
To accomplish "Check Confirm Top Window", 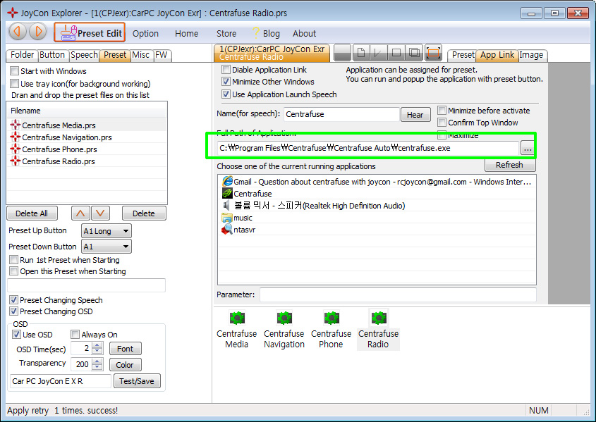I will pyautogui.click(x=442, y=123).
